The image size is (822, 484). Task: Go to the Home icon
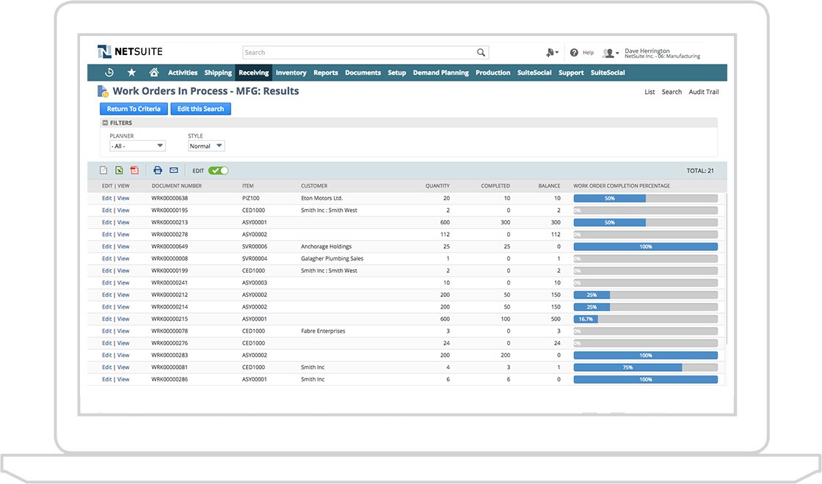[153, 73]
